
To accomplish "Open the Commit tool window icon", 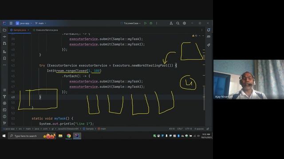I will click(x=4, y=37).
